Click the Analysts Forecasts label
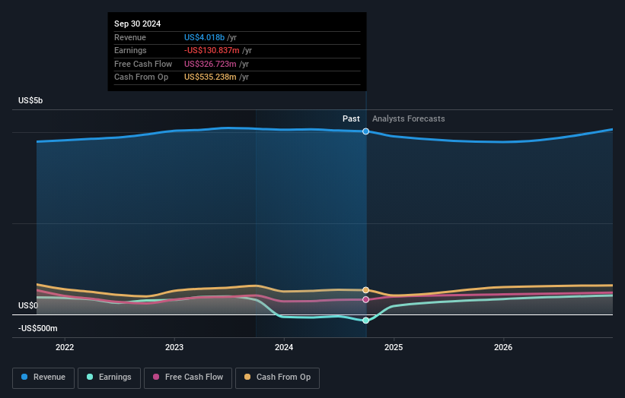This screenshot has height=398, width=625. (409, 118)
